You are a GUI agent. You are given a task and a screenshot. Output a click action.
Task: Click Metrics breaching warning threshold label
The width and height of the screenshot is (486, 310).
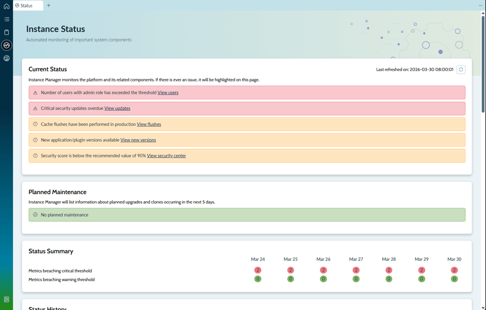pos(62,279)
